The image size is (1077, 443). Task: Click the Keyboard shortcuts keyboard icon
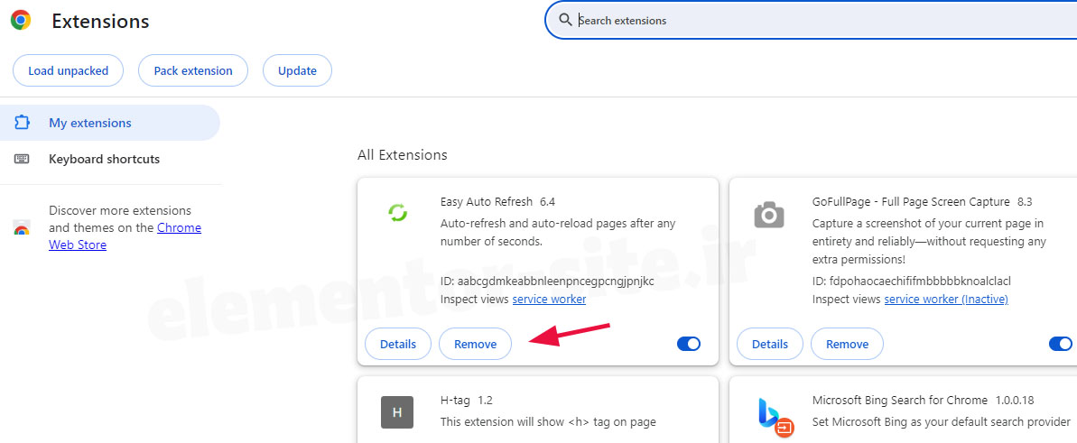[x=22, y=159]
